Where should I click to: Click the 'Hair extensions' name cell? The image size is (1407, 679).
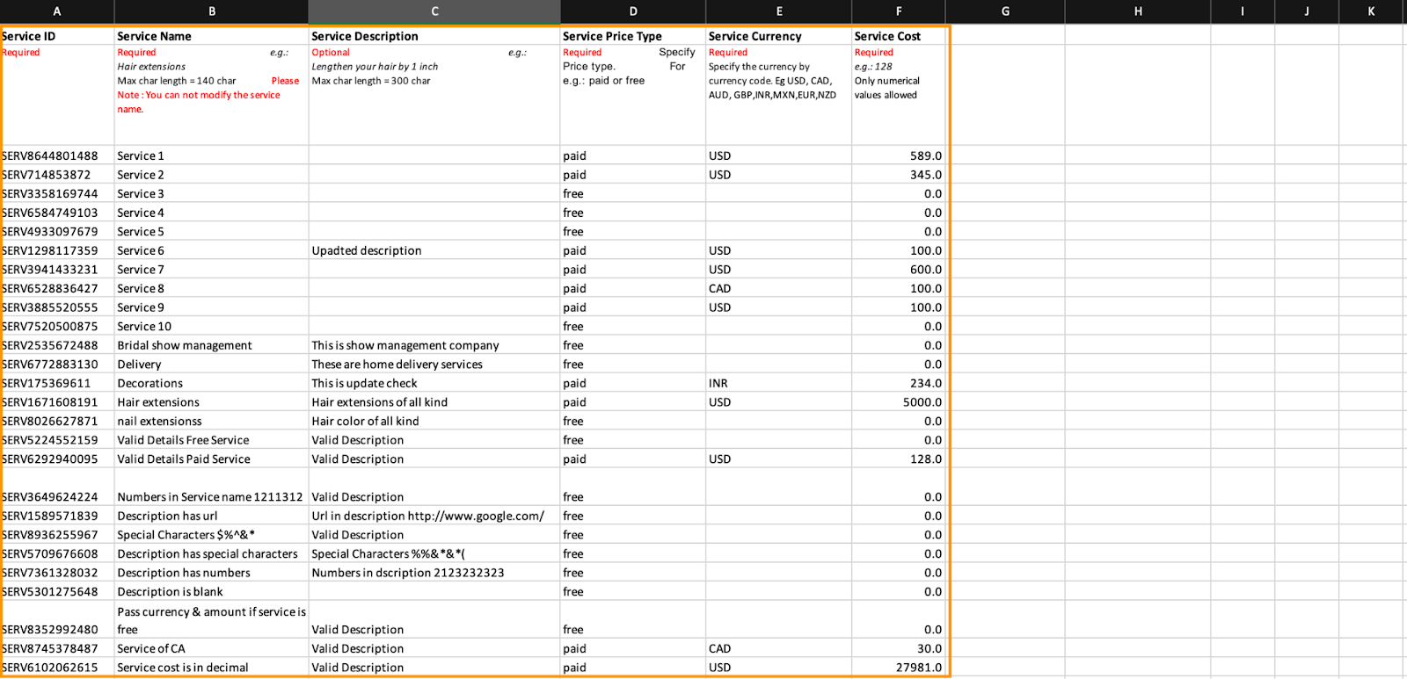coord(212,401)
